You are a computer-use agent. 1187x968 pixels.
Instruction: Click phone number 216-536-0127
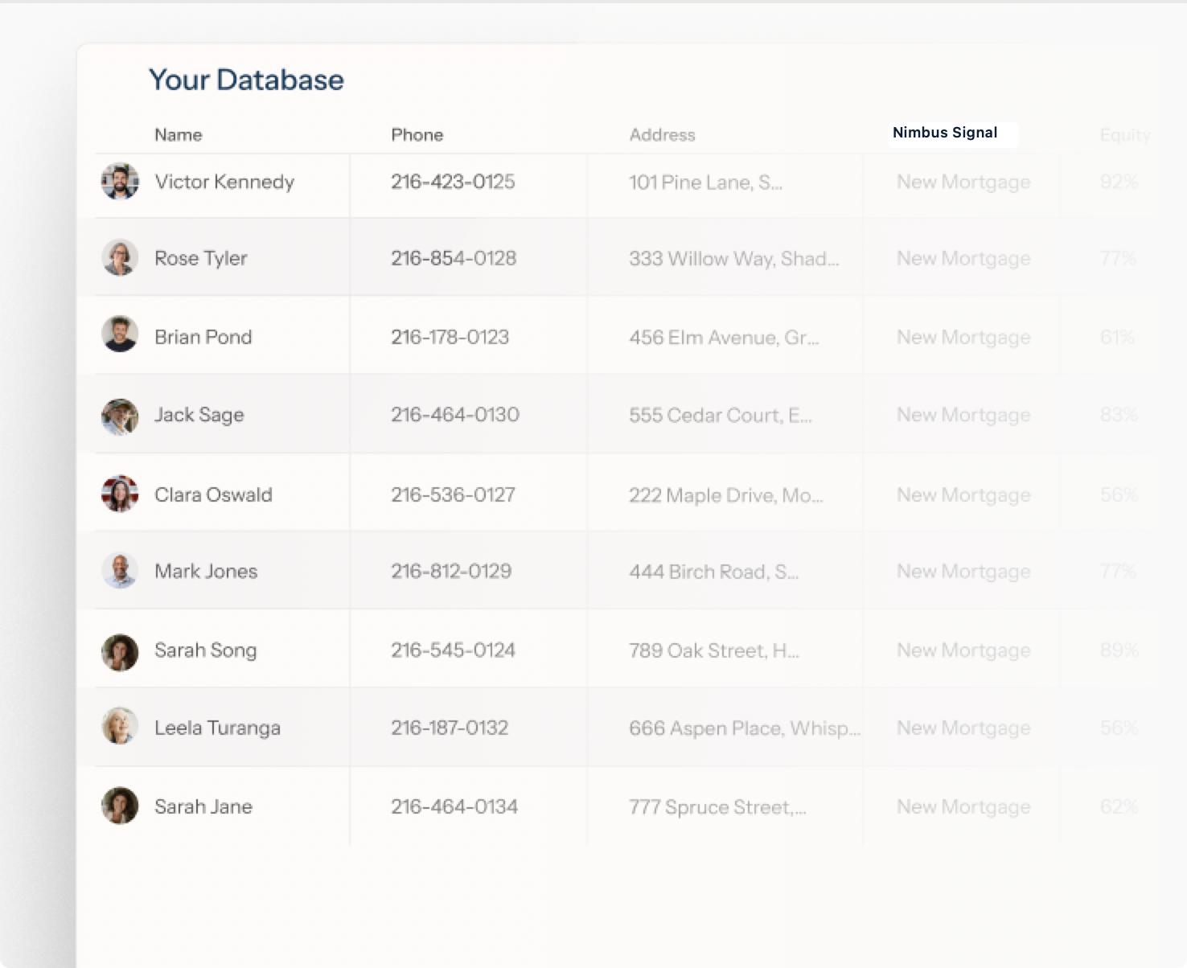click(x=453, y=494)
